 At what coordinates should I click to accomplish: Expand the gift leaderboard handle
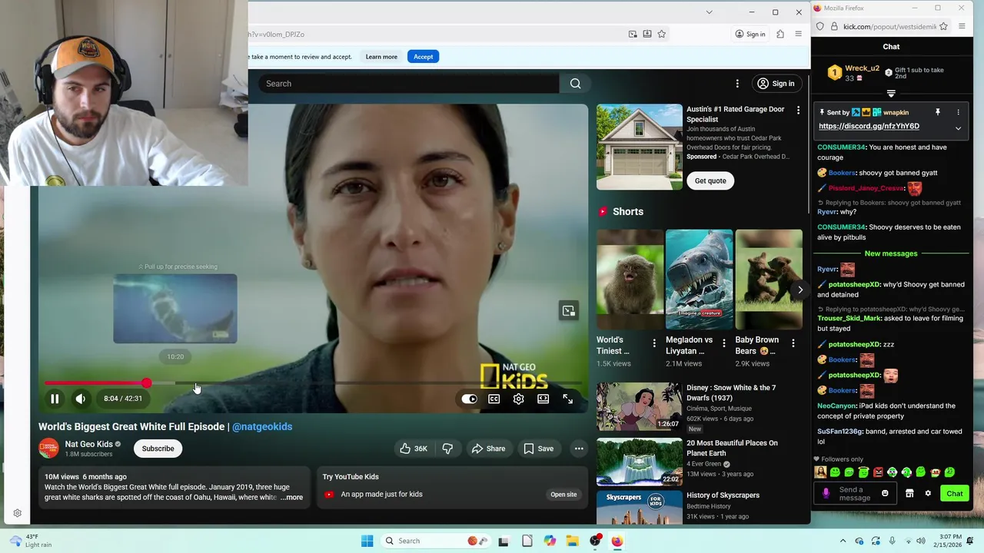click(x=891, y=93)
